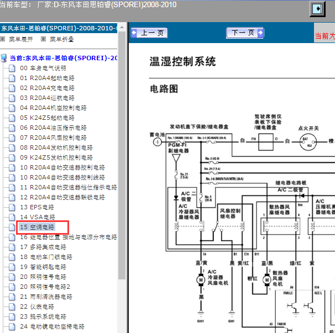
Task: Click scroll-up arrow of tree panel scrollbar
Action: pos(122,28)
